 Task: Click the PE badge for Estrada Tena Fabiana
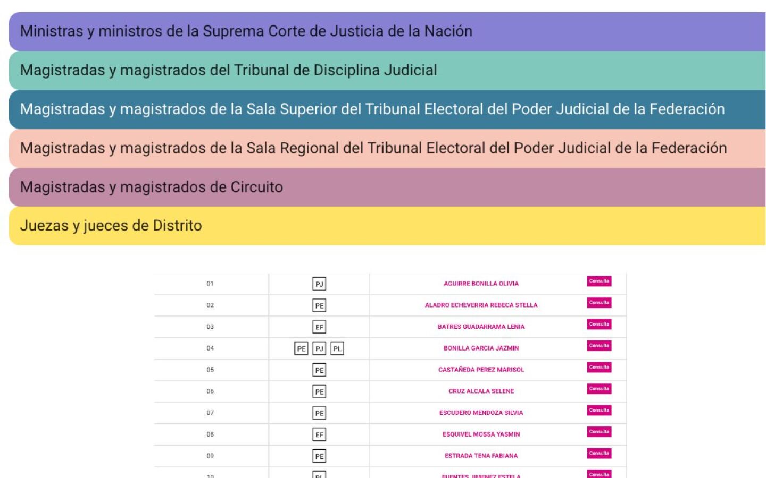[319, 456]
